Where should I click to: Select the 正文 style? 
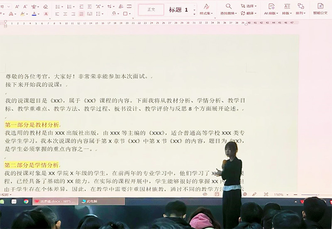[151, 10]
